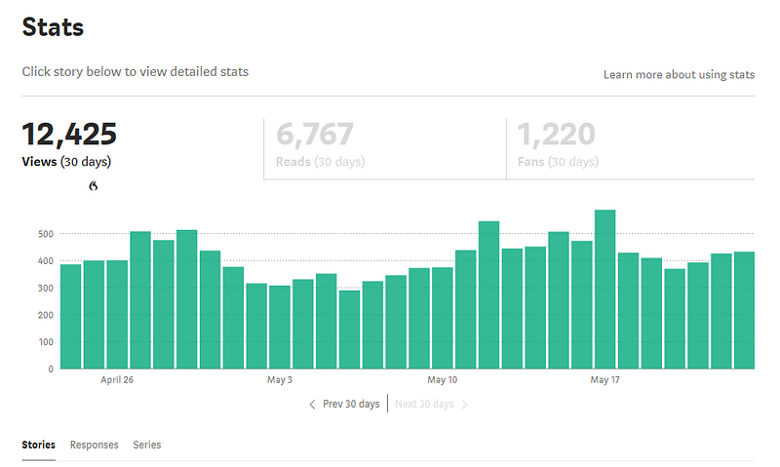The image size is (780, 467).
Task: Switch to the Responses tab
Action: pos(94,445)
